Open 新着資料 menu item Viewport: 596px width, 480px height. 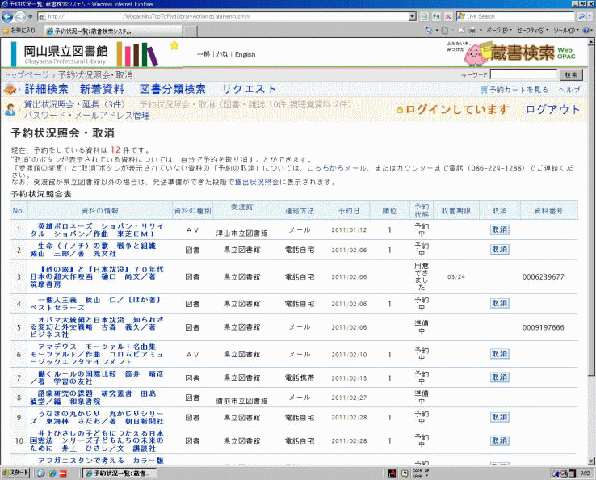(x=102, y=89)
